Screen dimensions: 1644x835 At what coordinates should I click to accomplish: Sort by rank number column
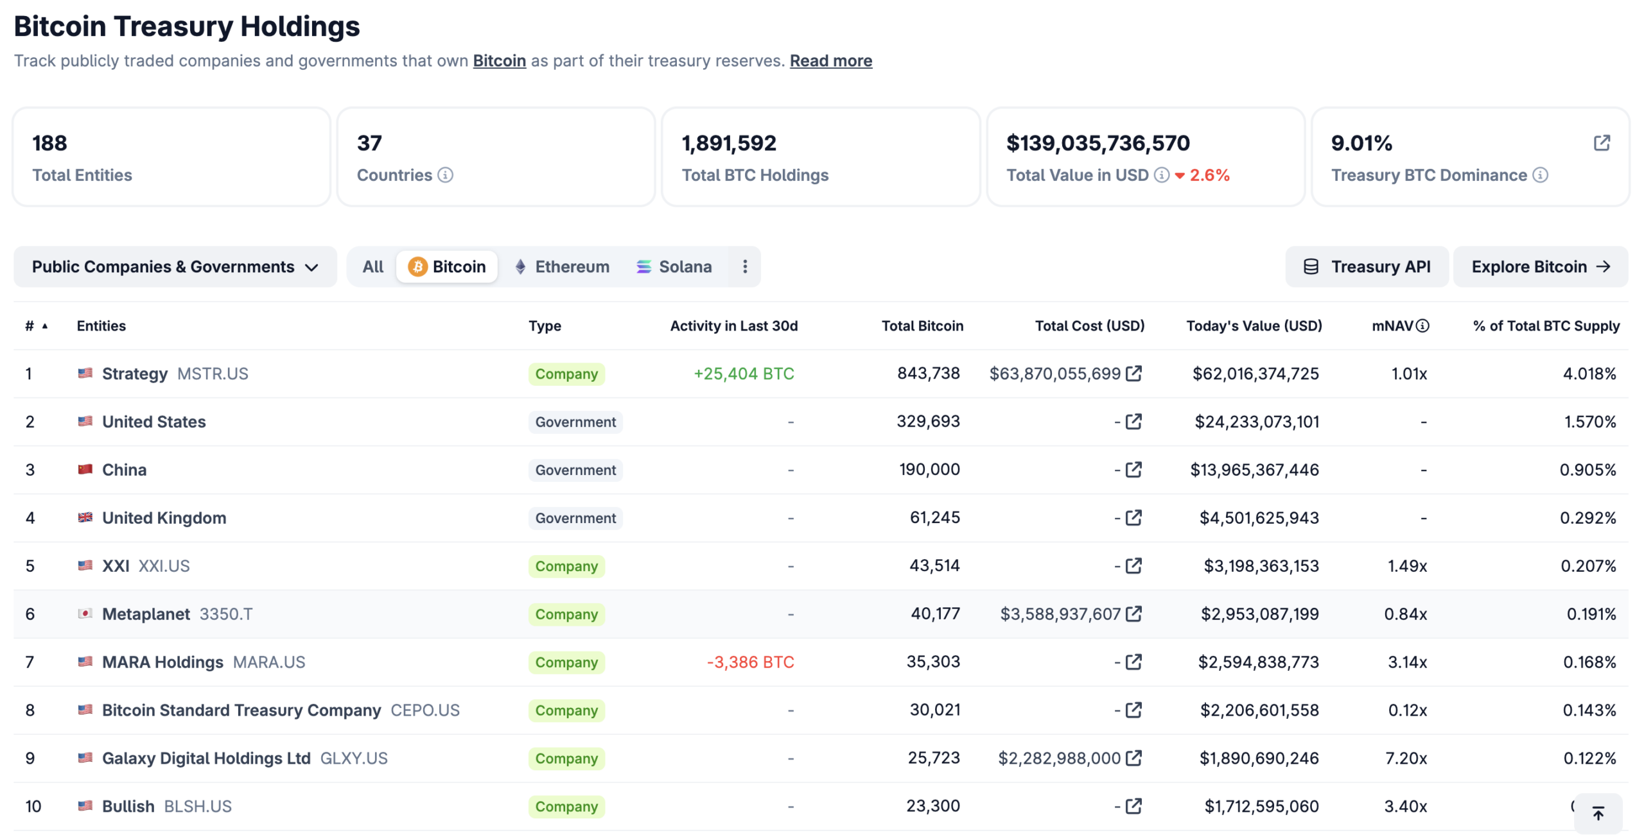tap(36, 325)
